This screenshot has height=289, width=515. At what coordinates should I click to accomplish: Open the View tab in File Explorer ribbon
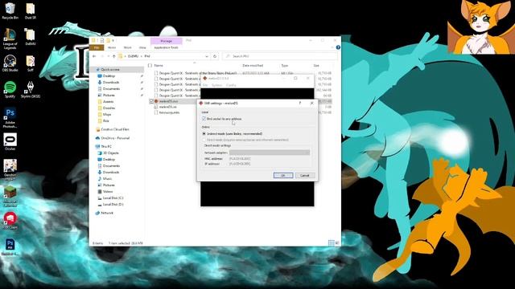pos(142,47)
